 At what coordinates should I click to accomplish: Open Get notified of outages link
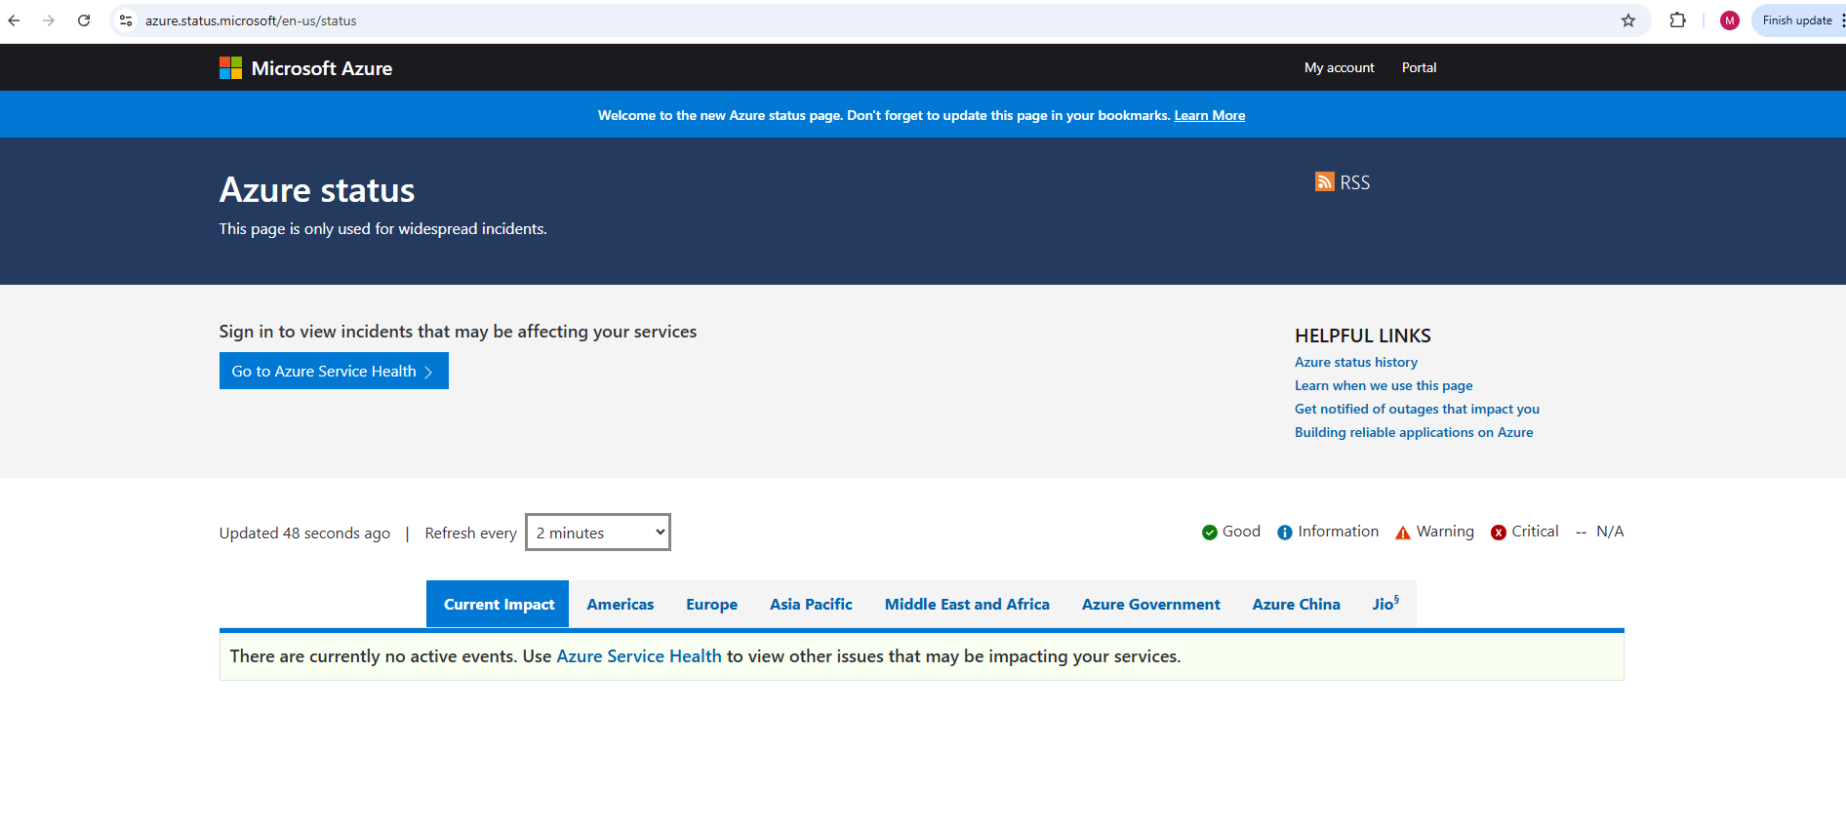1417,409
